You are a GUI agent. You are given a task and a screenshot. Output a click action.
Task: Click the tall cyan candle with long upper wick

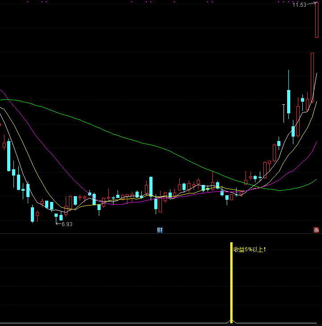[288, 94]
